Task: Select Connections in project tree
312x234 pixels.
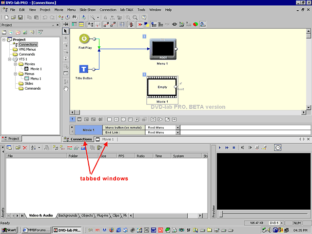Action: click(28, 44)
